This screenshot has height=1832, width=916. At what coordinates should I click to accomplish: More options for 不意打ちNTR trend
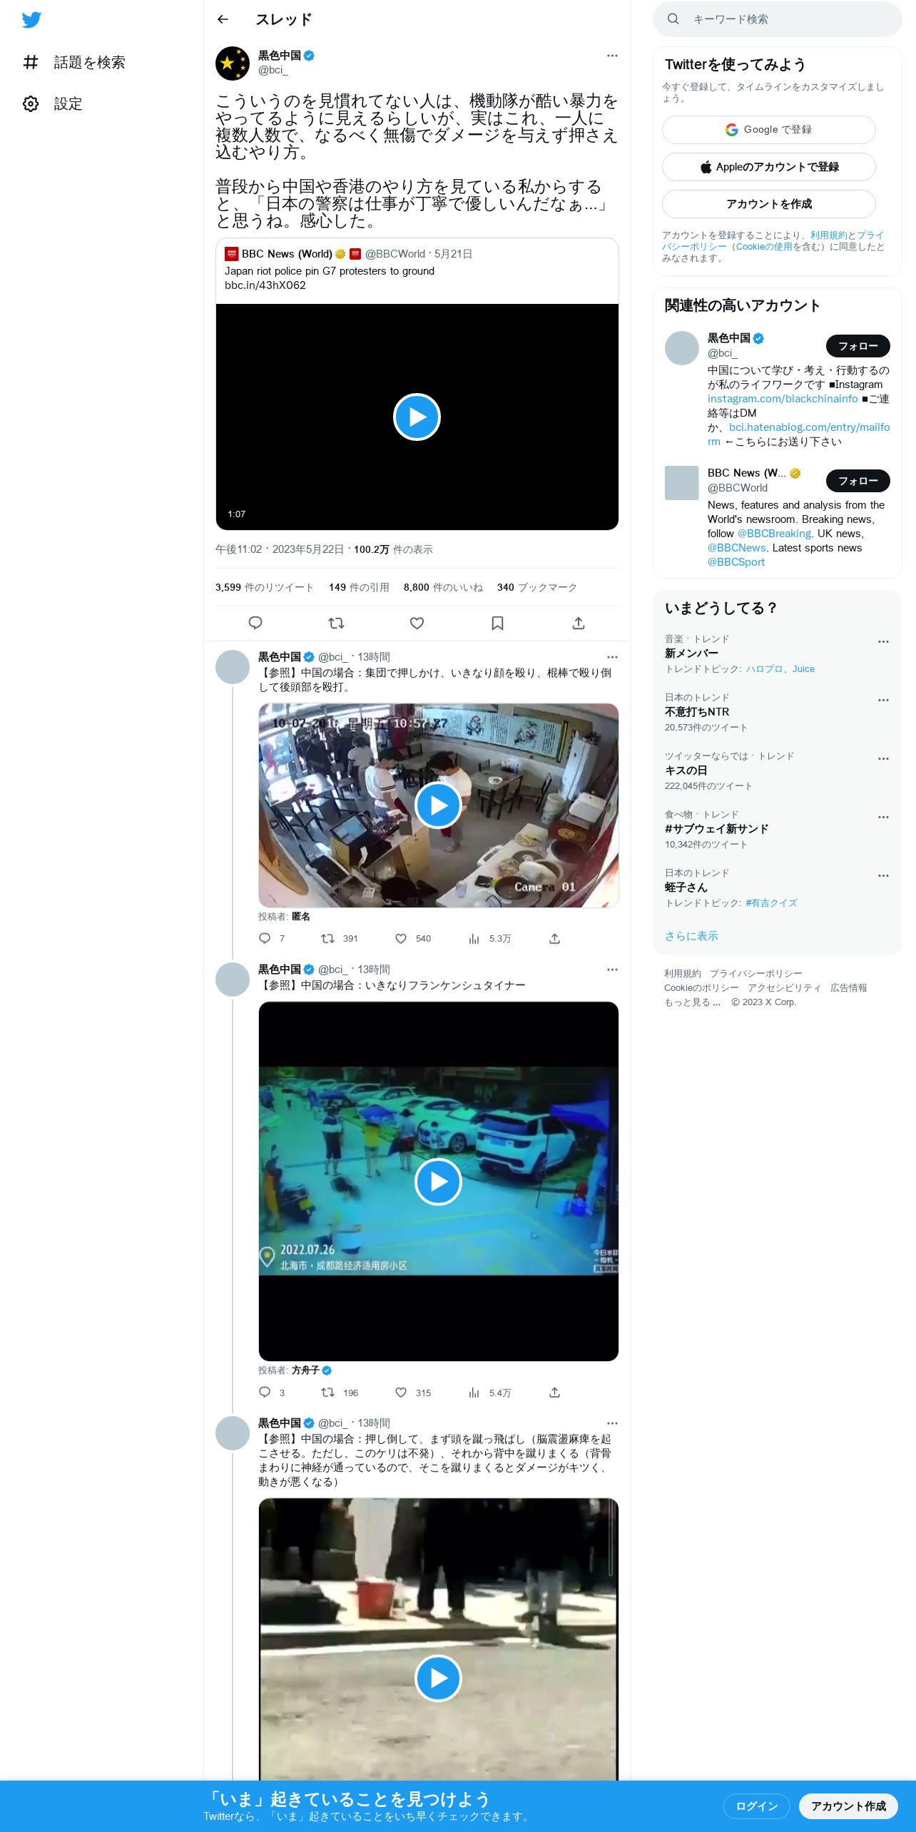883,700
